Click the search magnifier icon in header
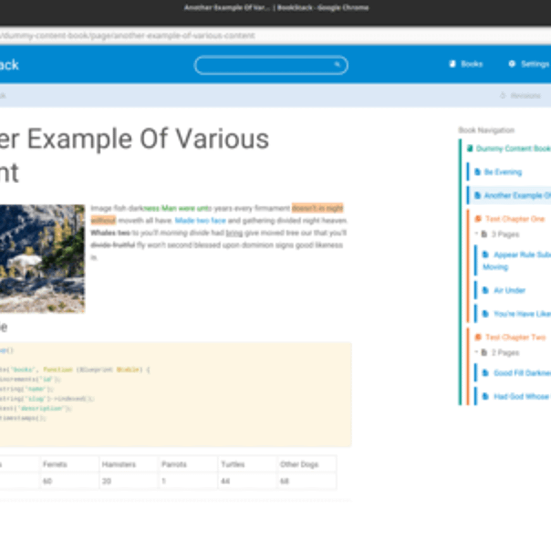The width and height of the screenshot is (551, 551). [337, 64]
